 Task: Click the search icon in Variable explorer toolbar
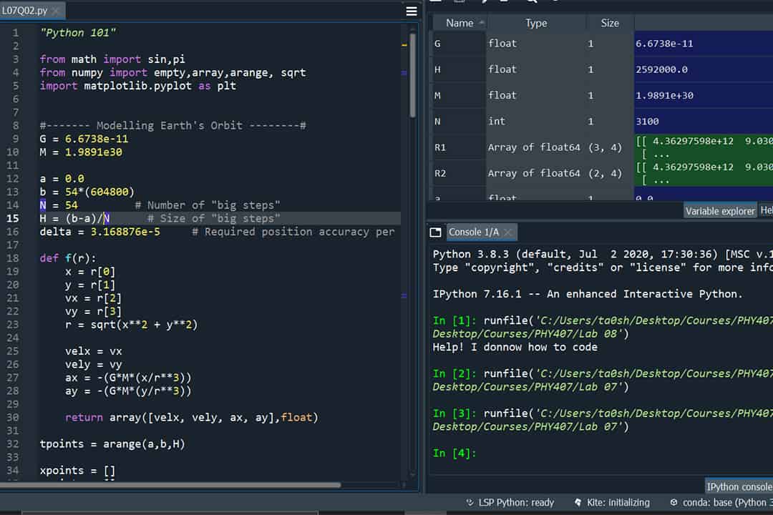[531, 3]
